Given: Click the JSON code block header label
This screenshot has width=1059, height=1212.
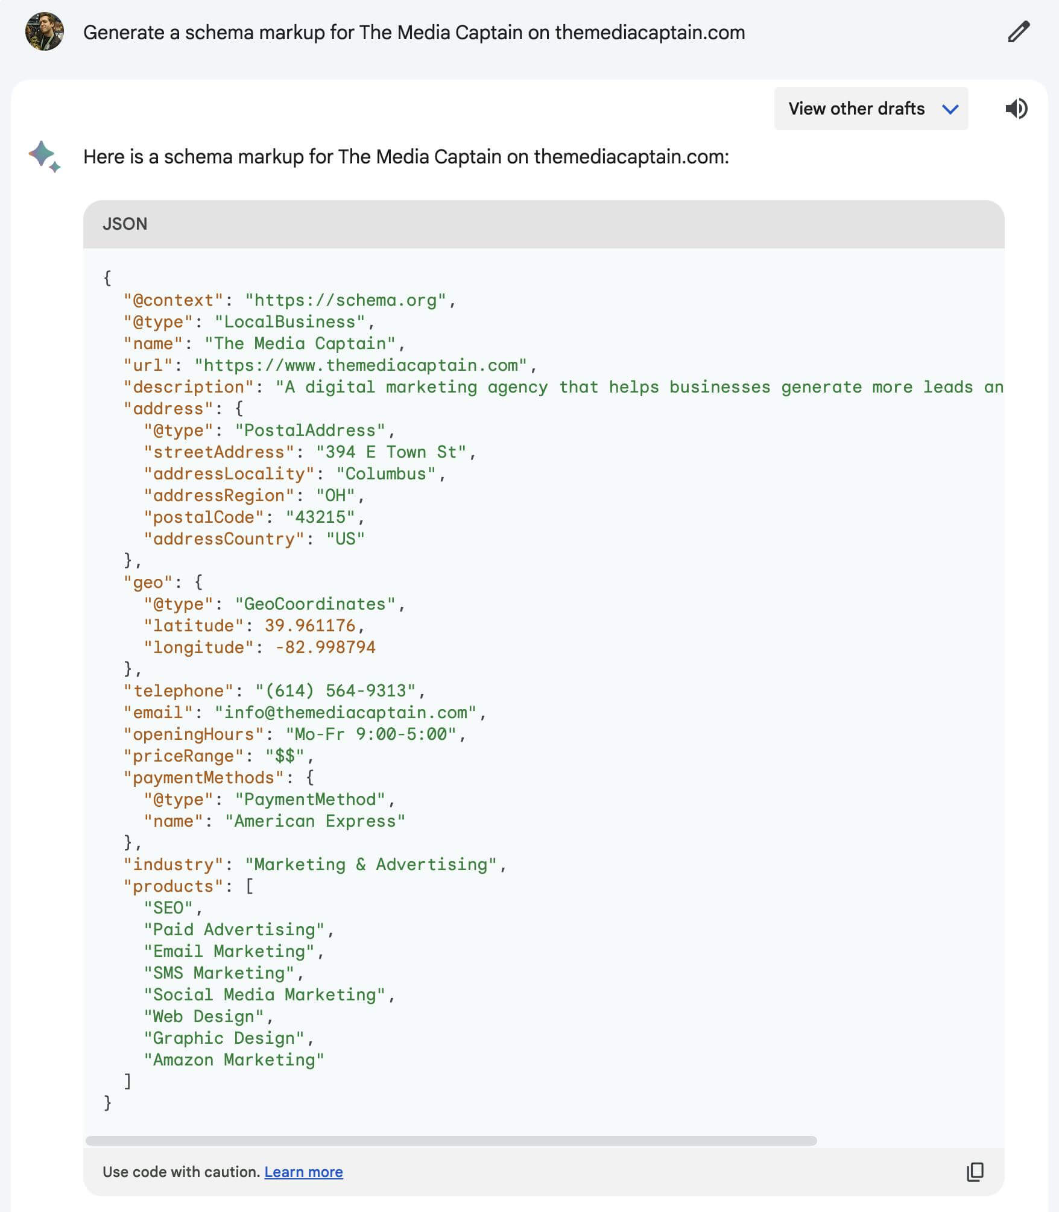Looking at the screenshot, I should pos(125,224).
